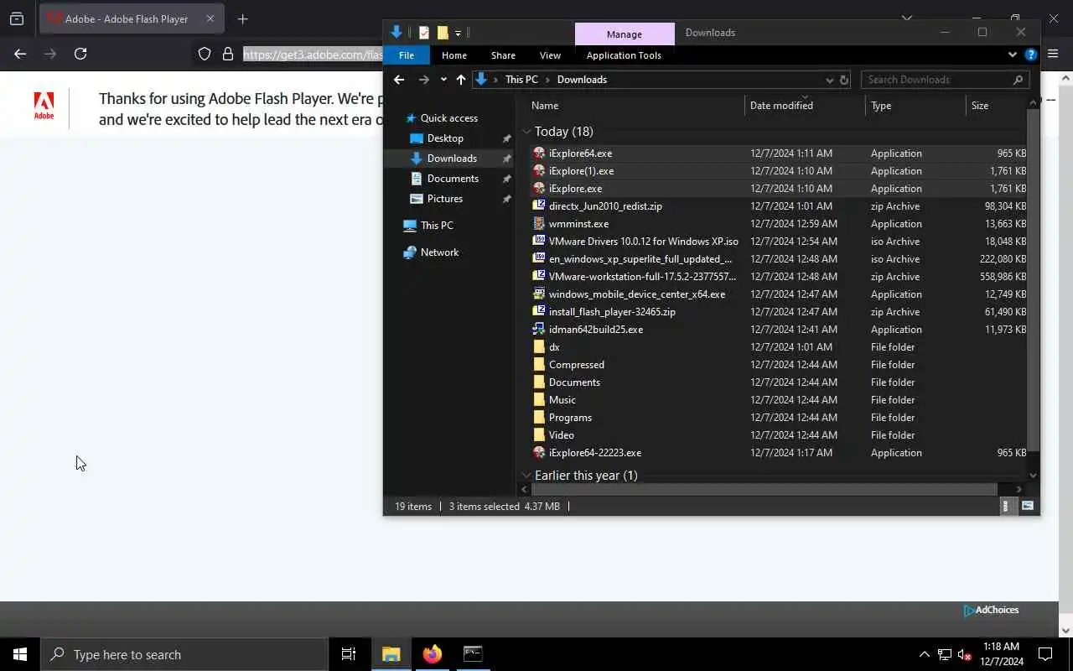The image size is (1073, 671).
Task: Click the Properties quick access toolbar icon
Action: click(423, 33)
